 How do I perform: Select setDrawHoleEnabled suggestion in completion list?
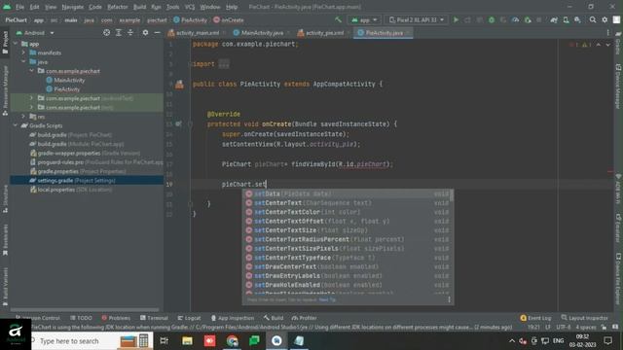coord(348,285)
